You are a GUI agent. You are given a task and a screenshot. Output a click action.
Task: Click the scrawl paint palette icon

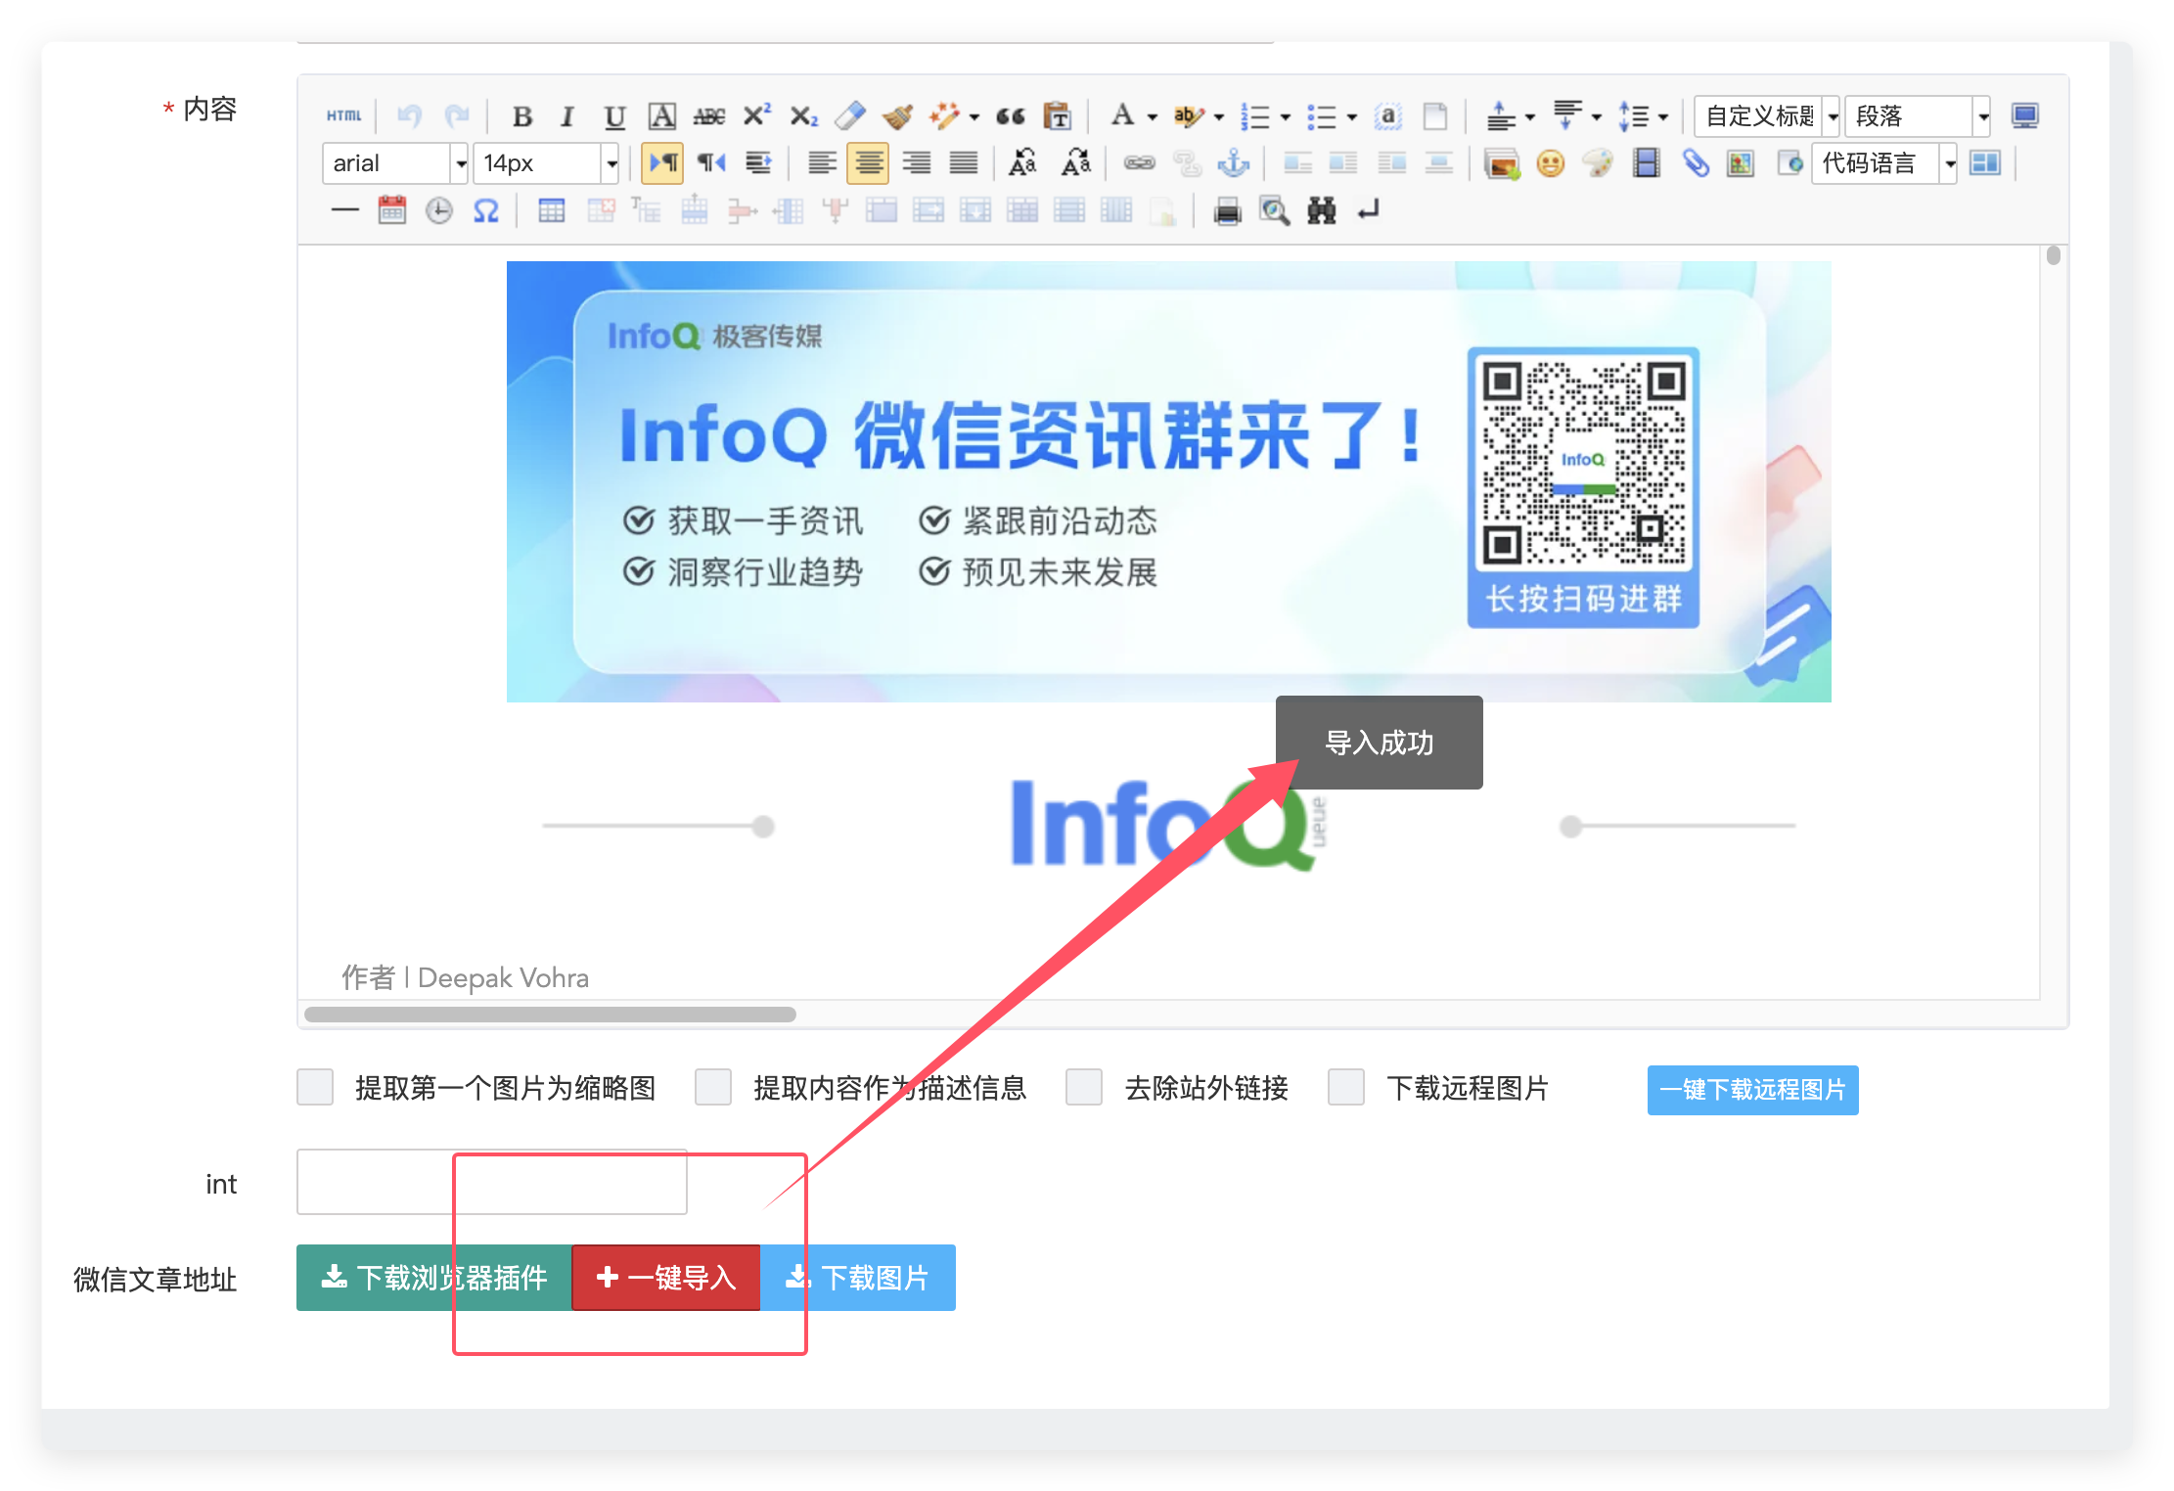tap(1599, 163)
